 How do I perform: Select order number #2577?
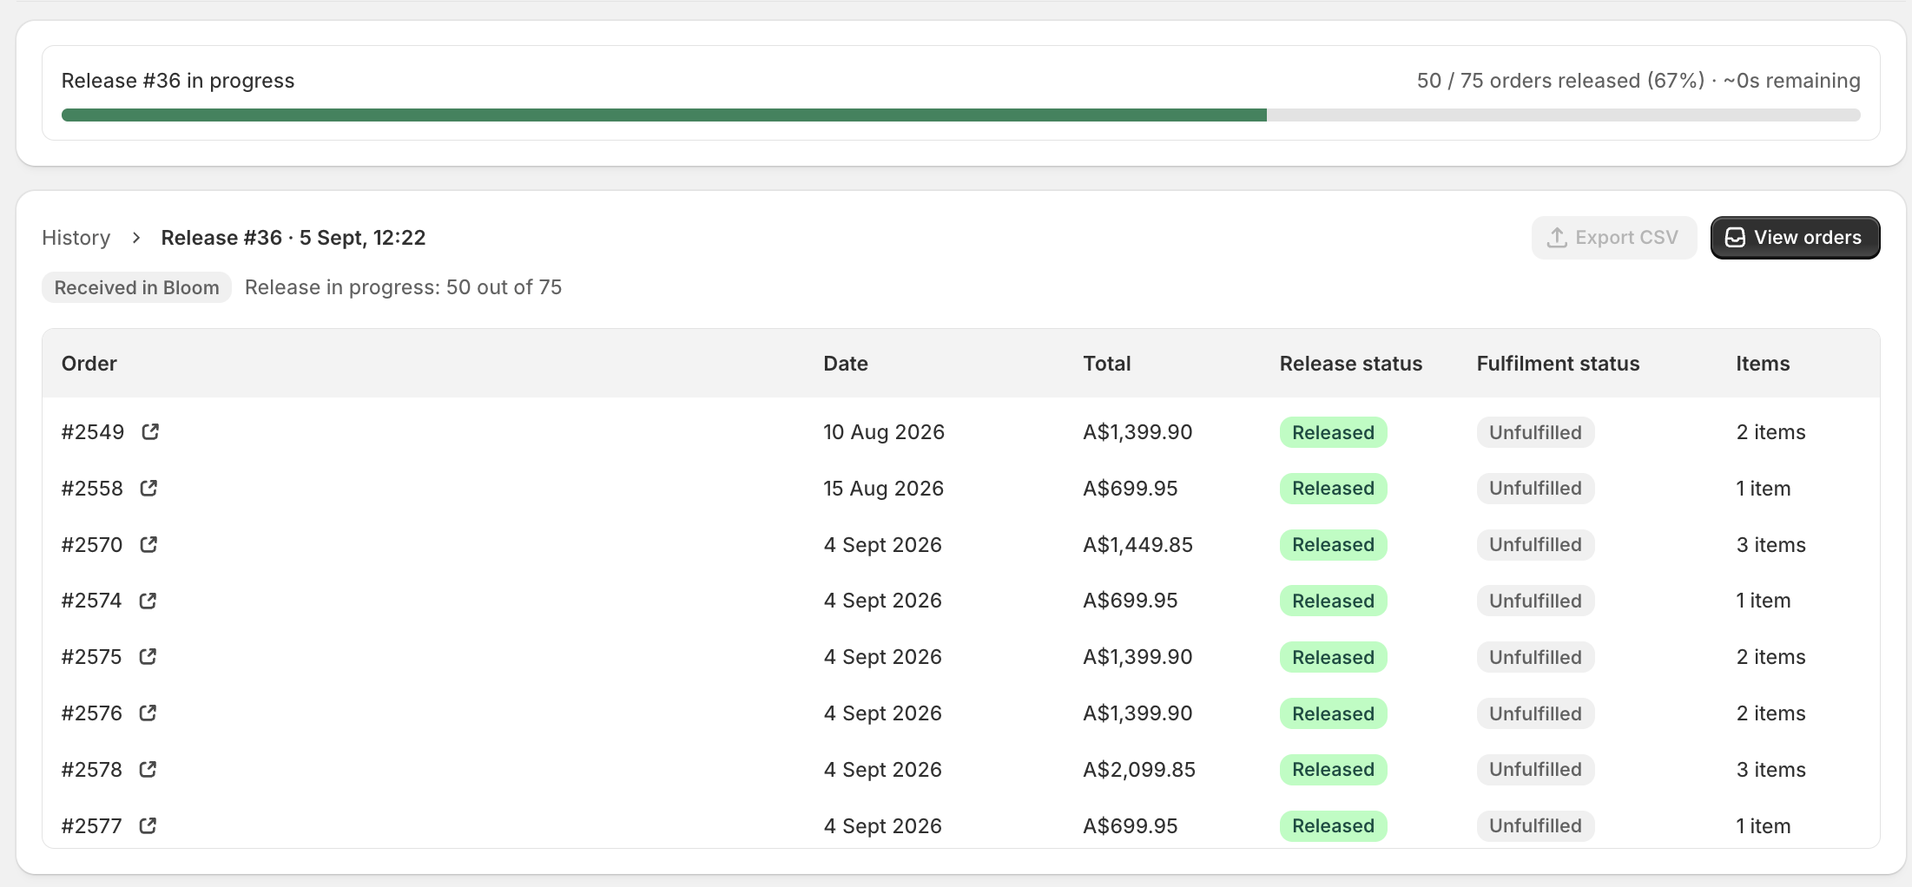(x=92, y=826)
